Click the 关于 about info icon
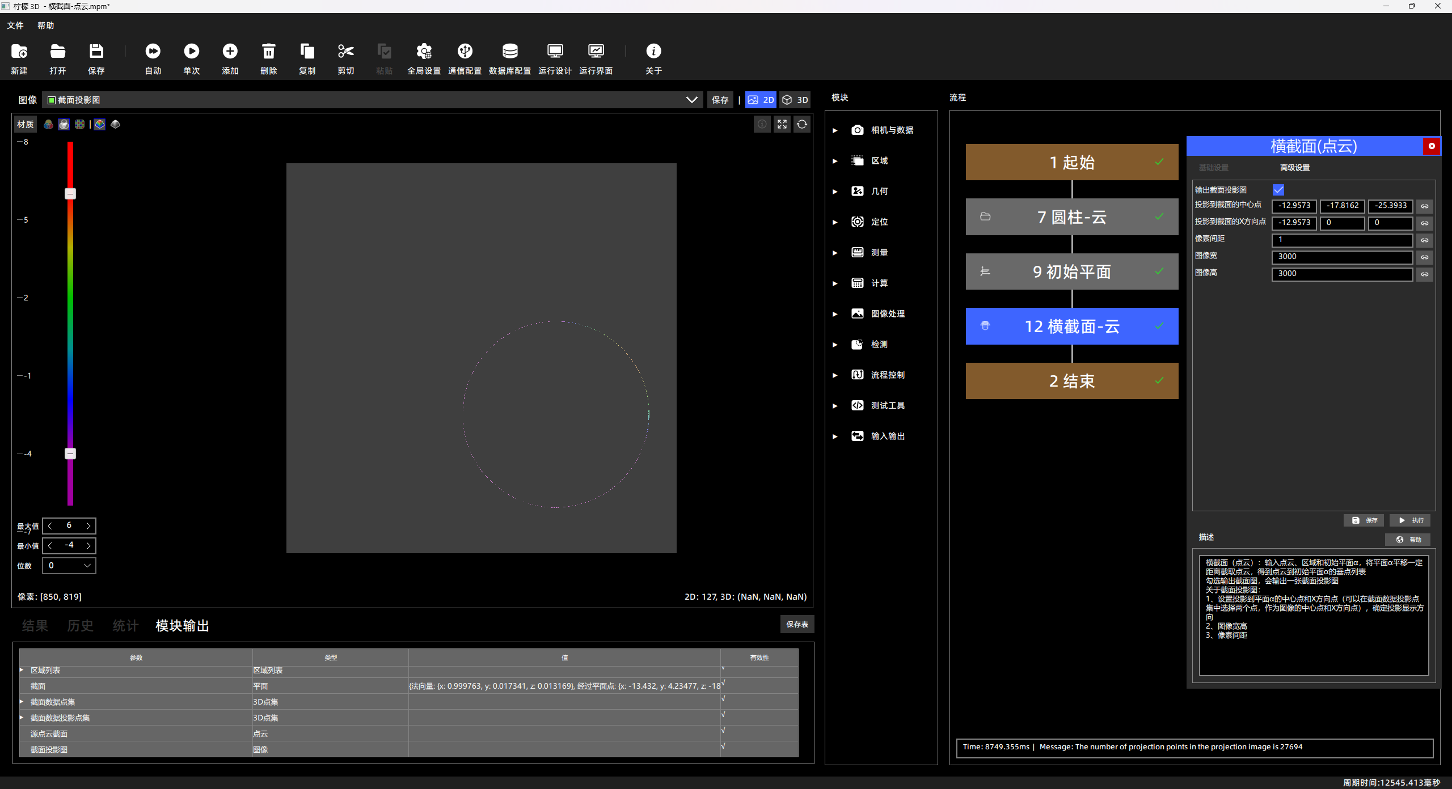Image resolution: width=1452 pixels, height=789 pixels. tap(653, 52)
